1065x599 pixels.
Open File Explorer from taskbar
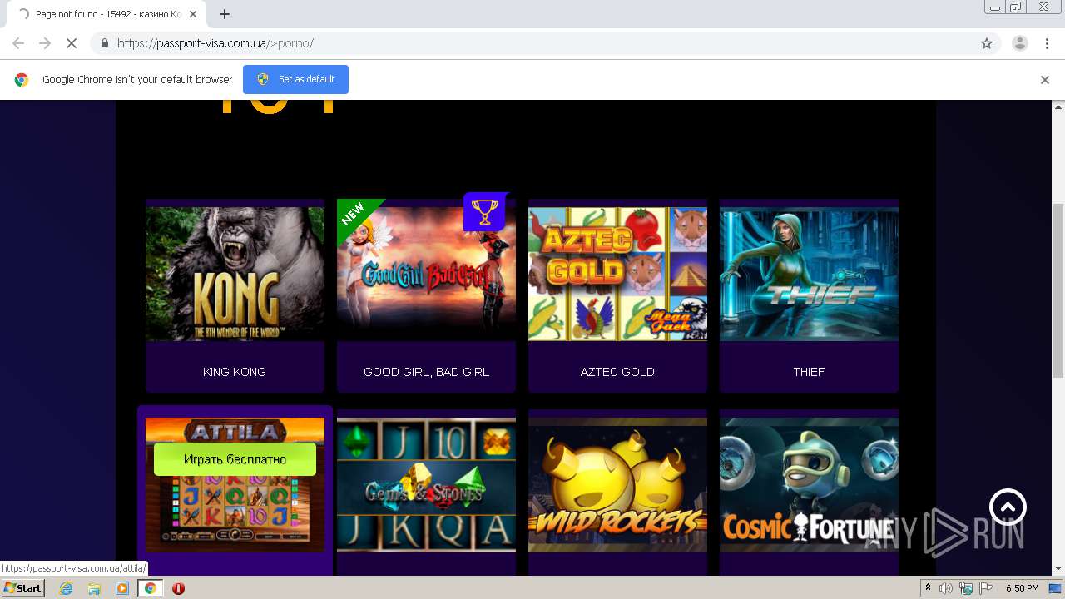[94, 588]
